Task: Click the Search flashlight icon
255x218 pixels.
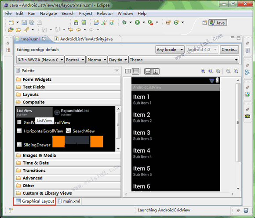Action: (x=26, y=29)
